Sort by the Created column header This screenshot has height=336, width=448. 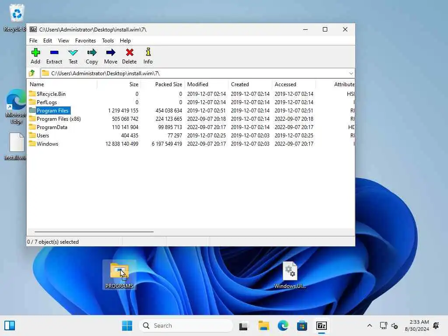(250, 84)
